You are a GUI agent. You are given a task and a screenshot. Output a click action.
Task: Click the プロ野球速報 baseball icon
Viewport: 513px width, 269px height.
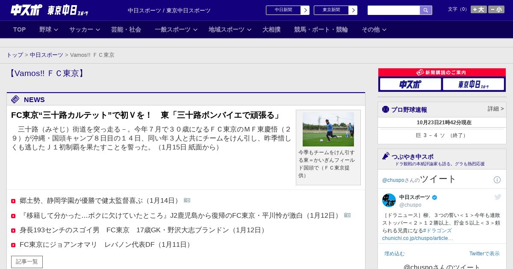[x=386, y=109]
